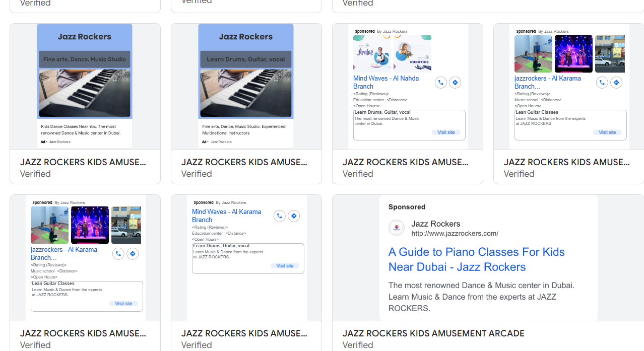The height and width of the screenshot is (351, 644).
Task: Click the jazzrockers.com URL in the sponsored ad
Action: pyautogui.click(x=455, y=233)
